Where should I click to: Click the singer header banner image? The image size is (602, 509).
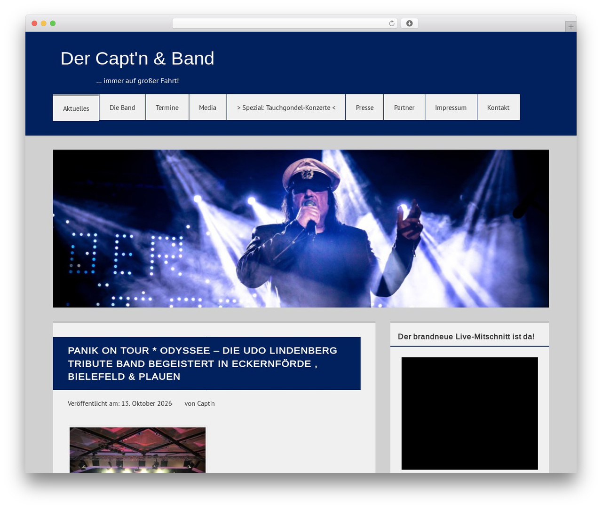(x=301, y=229)
